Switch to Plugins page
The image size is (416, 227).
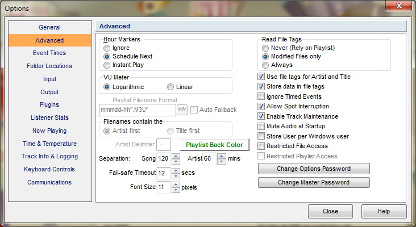49,104
